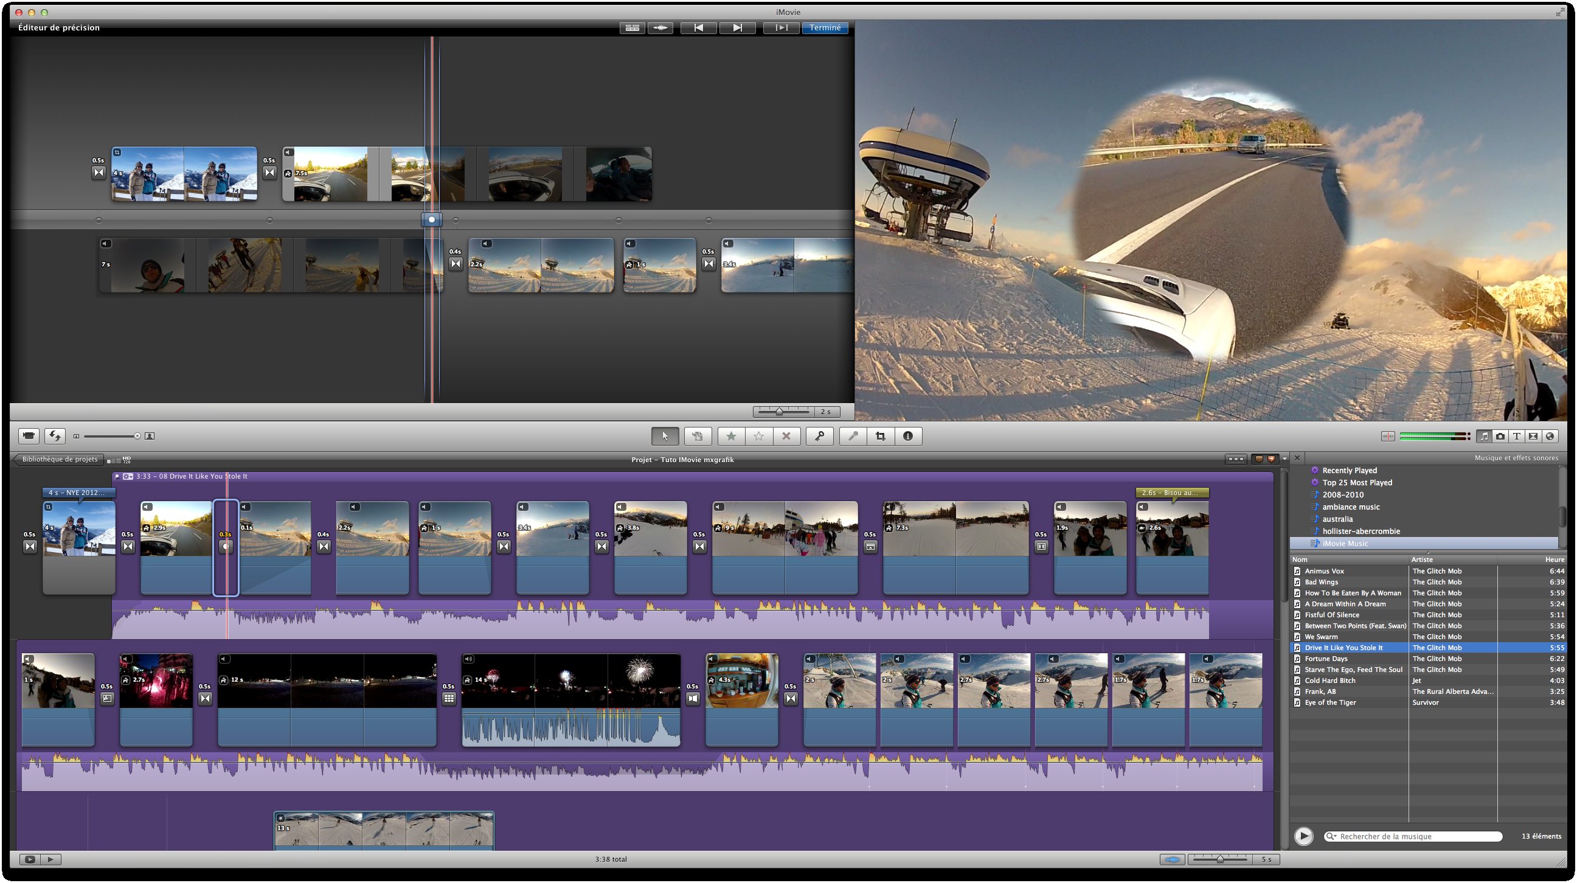Select the arrow selection tool

(x=664, y=436)
